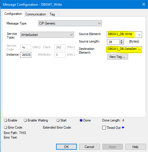Switch to the Communication tab
Screen dimensions: 148x152
[x=36, y=14]
